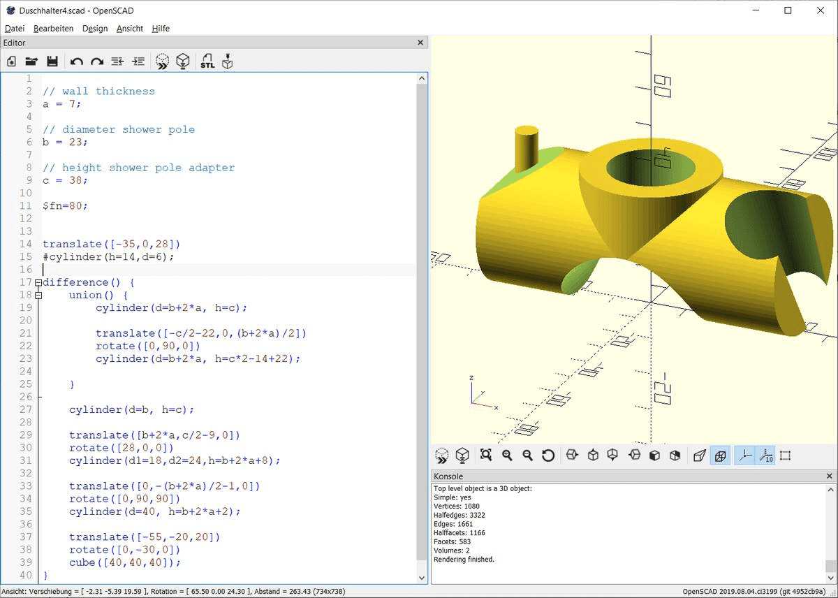Collapse the difference() code block
This screenshot has height=598, width=838.
coord(38,282)
